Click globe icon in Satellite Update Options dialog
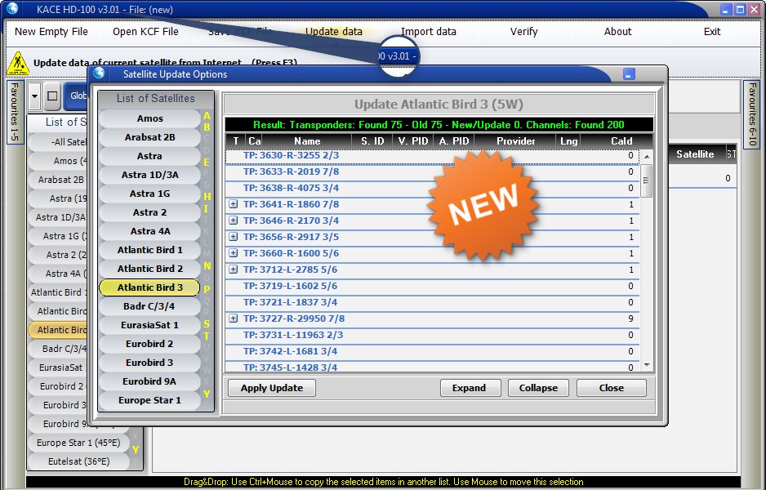Viewport: 766px width, 490px height. [x=99, y=73]
